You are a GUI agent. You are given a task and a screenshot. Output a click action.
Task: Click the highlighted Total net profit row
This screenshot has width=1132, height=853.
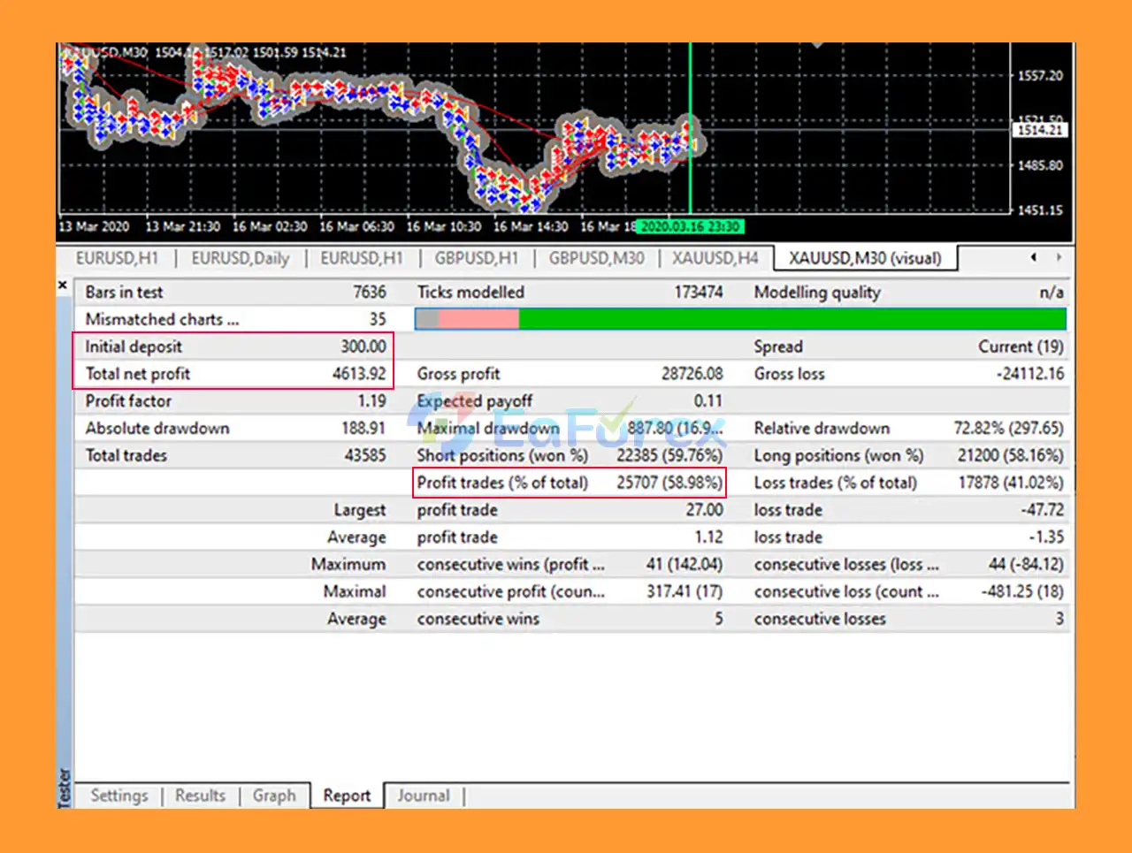coord(233,373)
